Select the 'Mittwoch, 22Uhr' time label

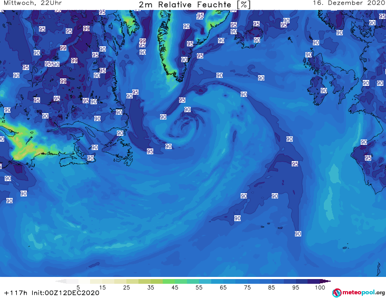click(33, 3)
